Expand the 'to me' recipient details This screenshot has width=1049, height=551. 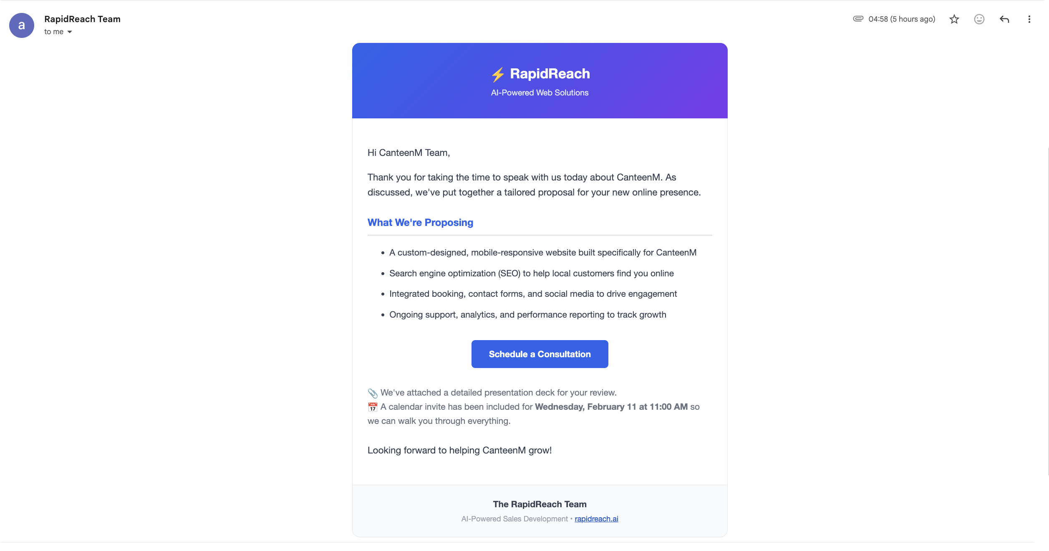(x=70, y=32)
